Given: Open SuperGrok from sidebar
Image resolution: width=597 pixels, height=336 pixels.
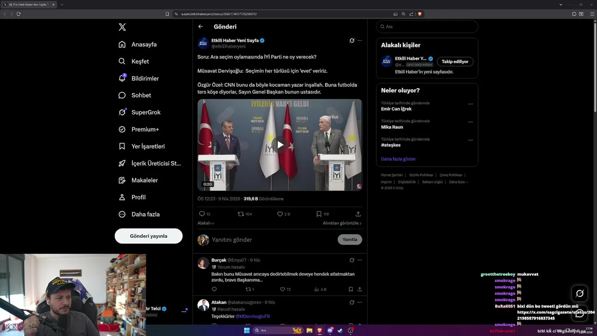Looking at the screenshot, I should click(139, 112).
